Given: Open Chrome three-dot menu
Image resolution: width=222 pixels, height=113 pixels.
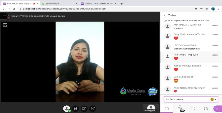Looking at the screenshot, I should point(219,9).
